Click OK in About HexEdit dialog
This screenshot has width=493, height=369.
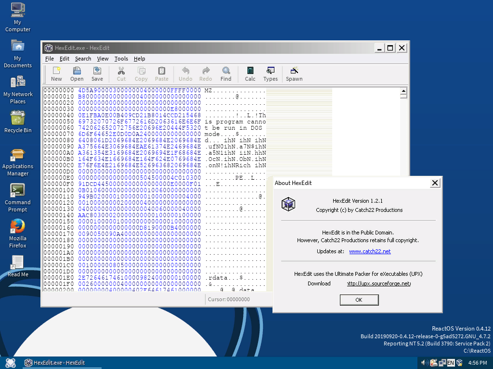coord(359,300)
